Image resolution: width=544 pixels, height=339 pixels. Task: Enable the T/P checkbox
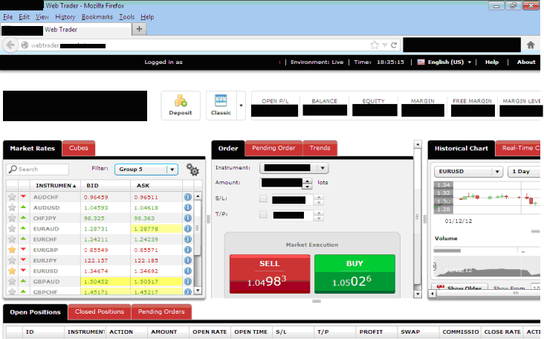point(263,215)
